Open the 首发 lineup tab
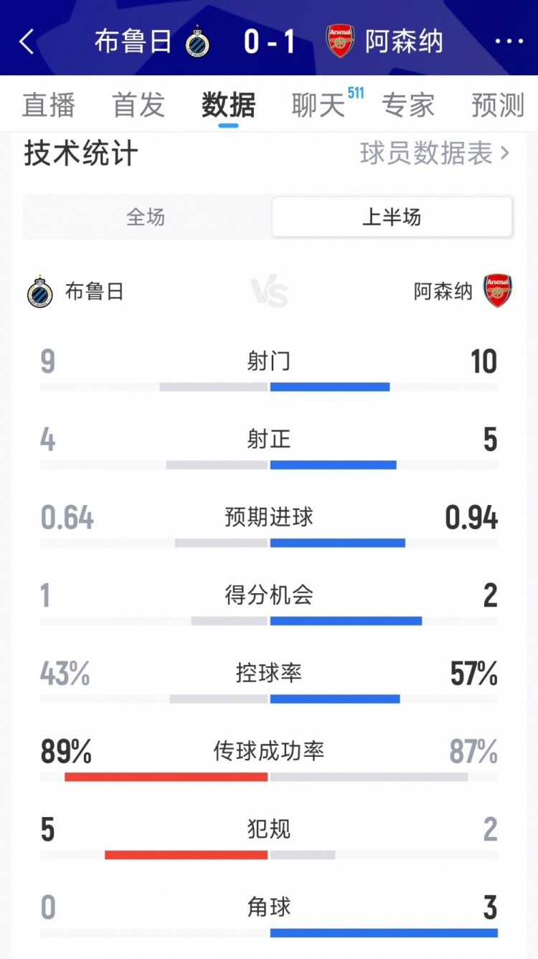The image size is (538, 959). (x=138, y=105)
